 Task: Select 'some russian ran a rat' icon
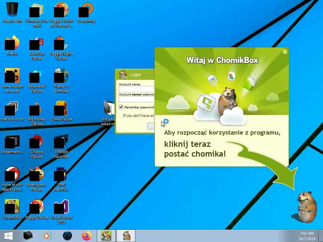point(12,80)
